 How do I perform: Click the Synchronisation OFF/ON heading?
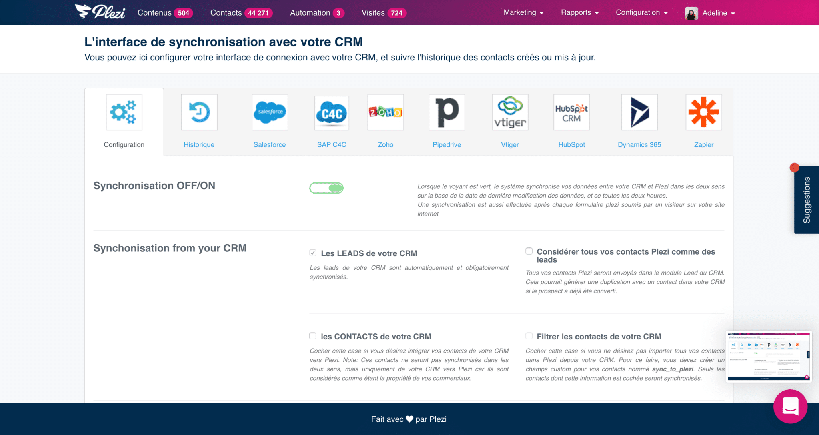click(154, 186)
